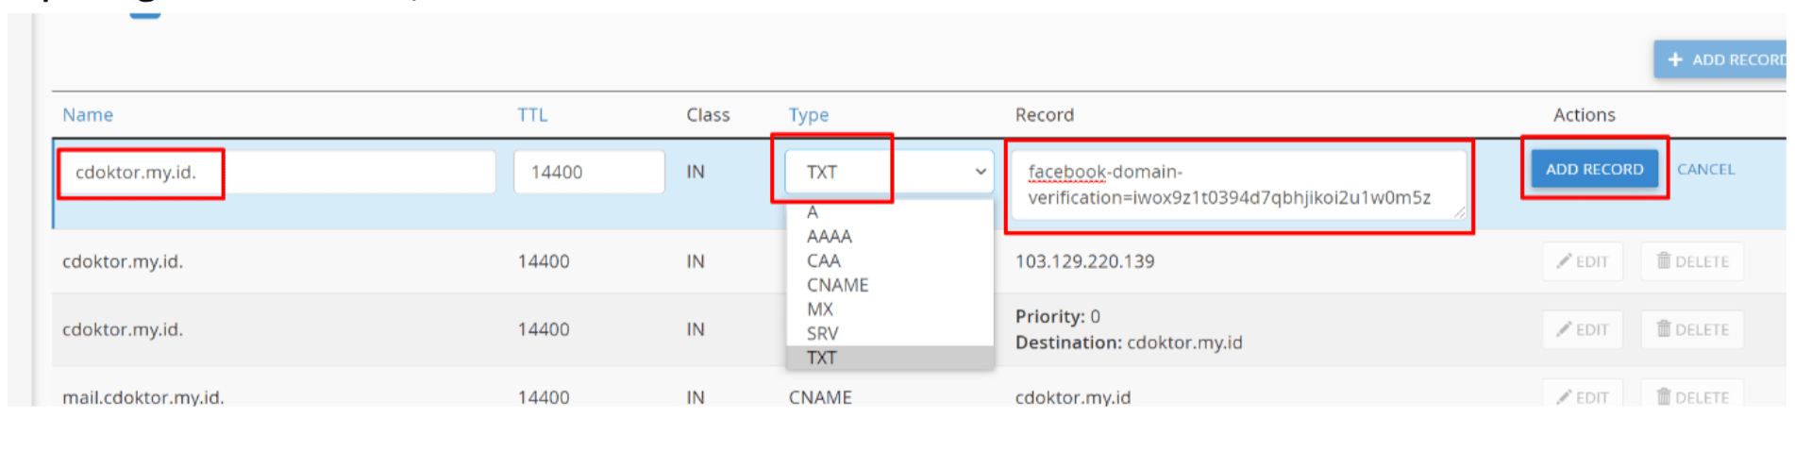Sort by Type column header

809,115
